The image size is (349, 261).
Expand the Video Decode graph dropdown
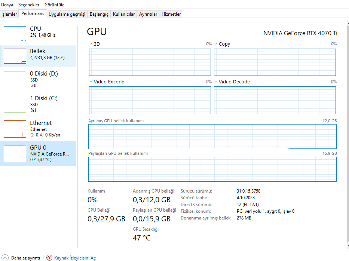pos(215,82)
